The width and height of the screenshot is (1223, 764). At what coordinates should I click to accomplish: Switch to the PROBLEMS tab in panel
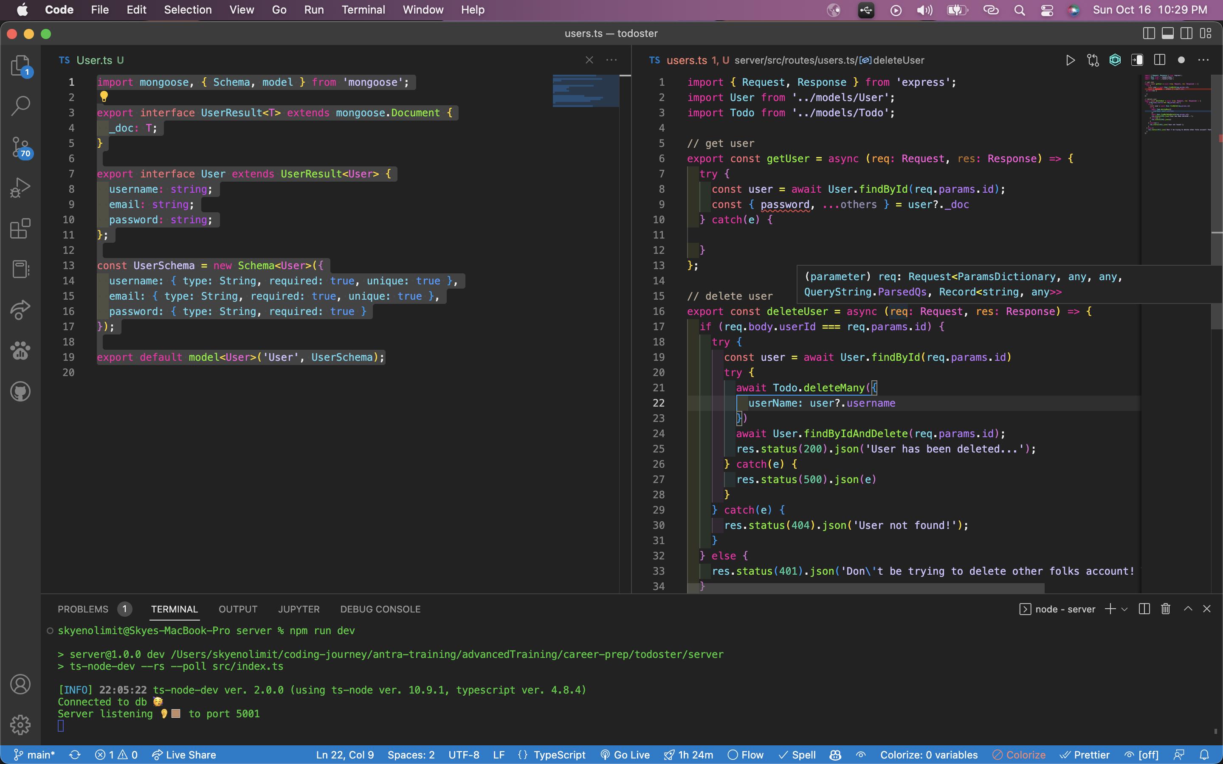pyautogui.click(x=83, y=608)
